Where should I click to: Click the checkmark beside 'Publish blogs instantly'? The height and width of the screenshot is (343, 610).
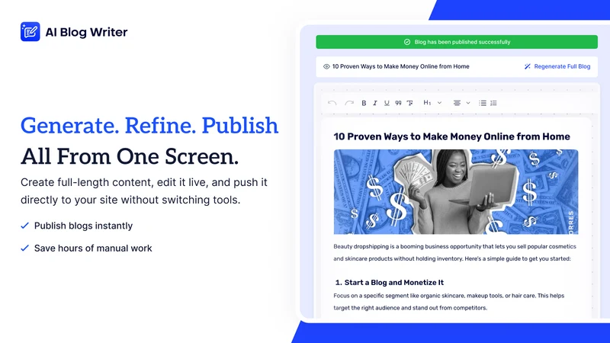(25, 226)
